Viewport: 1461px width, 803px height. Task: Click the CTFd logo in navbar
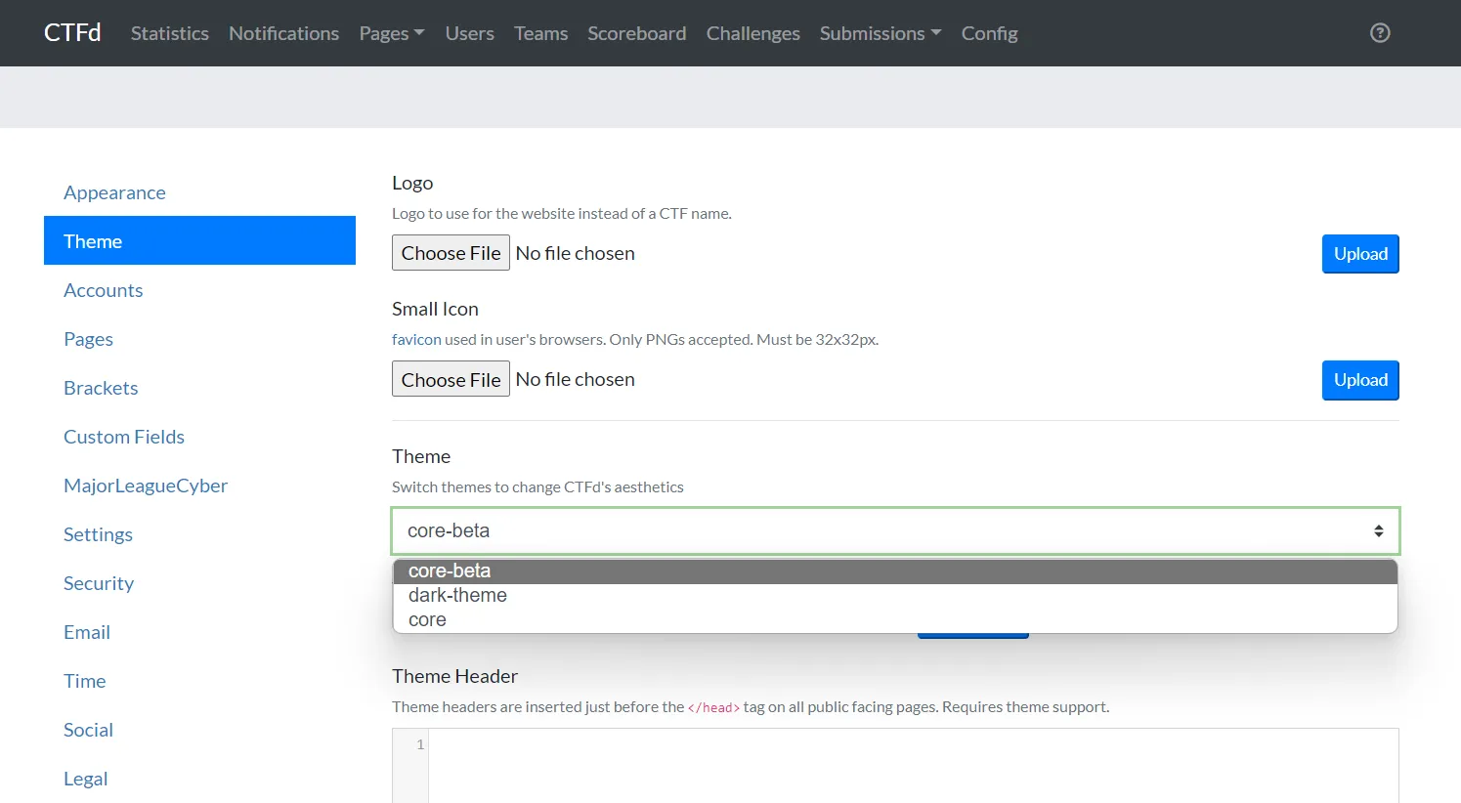pos(72,33)
